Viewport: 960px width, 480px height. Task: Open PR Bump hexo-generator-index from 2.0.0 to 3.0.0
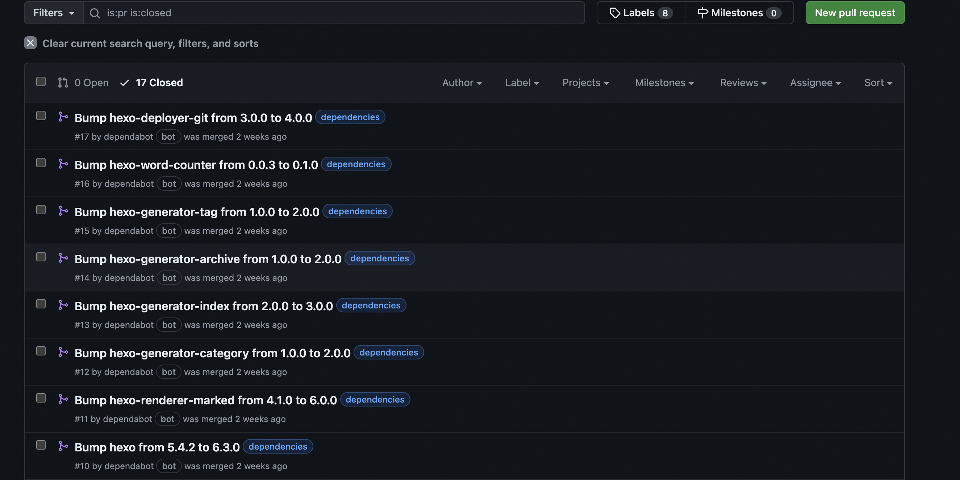(204, 306)
